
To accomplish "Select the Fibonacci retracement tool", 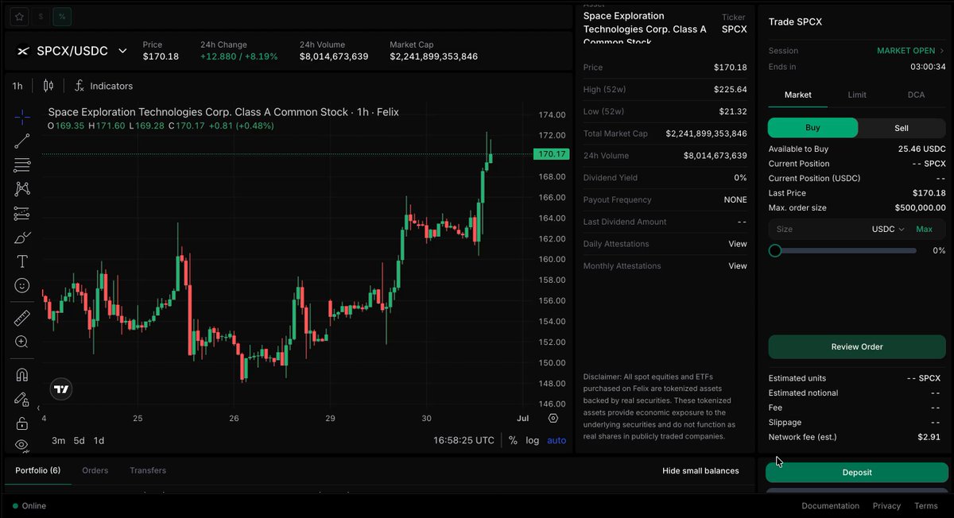I will point(22,165).
